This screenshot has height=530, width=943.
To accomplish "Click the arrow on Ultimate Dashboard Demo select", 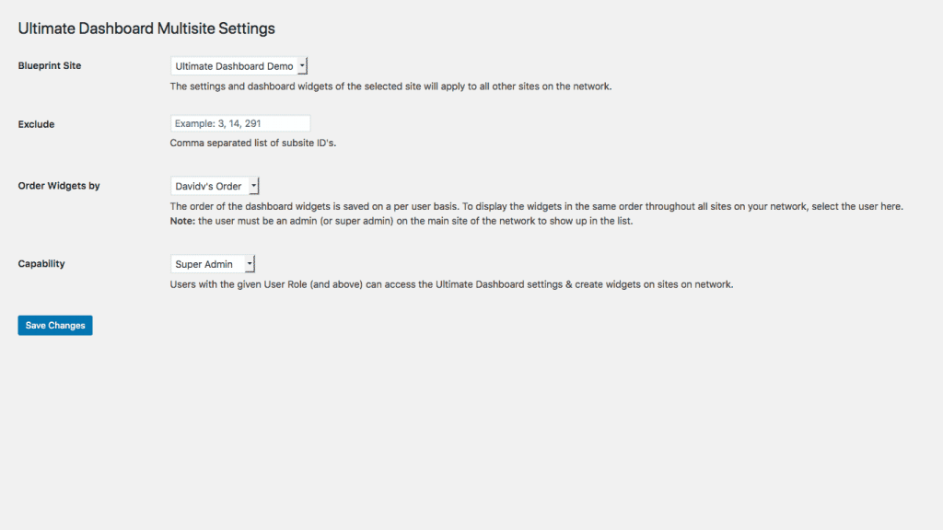I will click(x=303, y=66).
